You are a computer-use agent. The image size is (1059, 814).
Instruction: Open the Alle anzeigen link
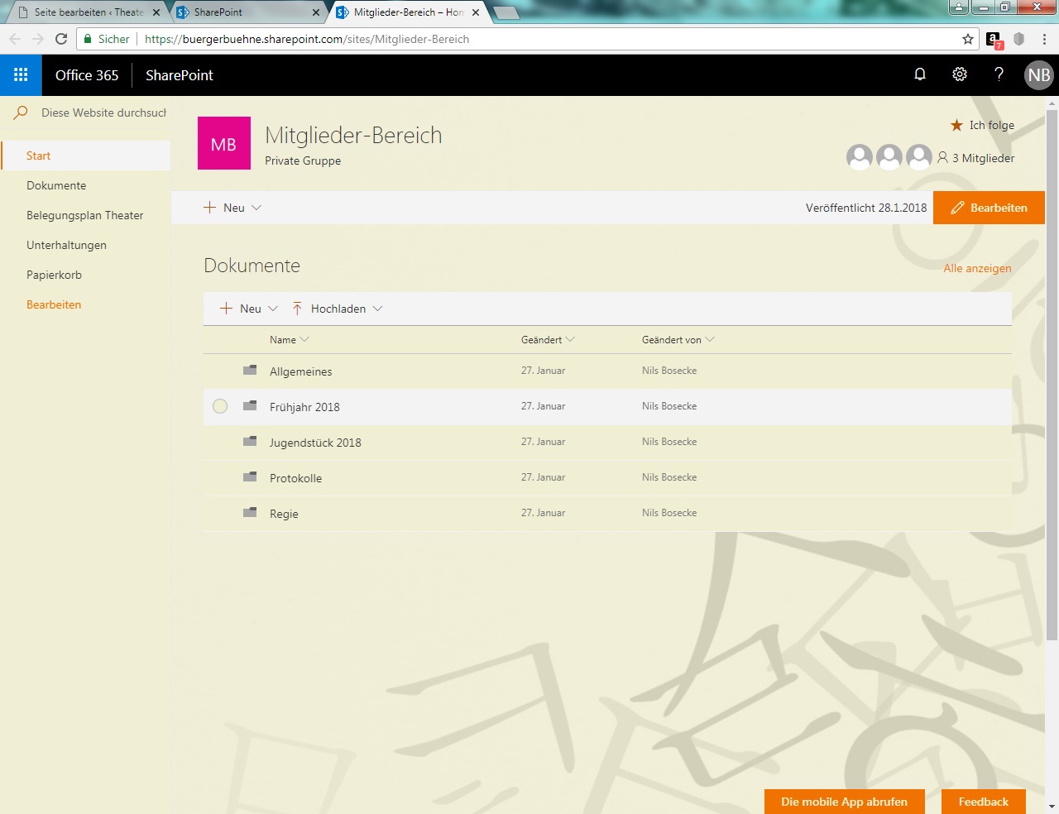977,268
